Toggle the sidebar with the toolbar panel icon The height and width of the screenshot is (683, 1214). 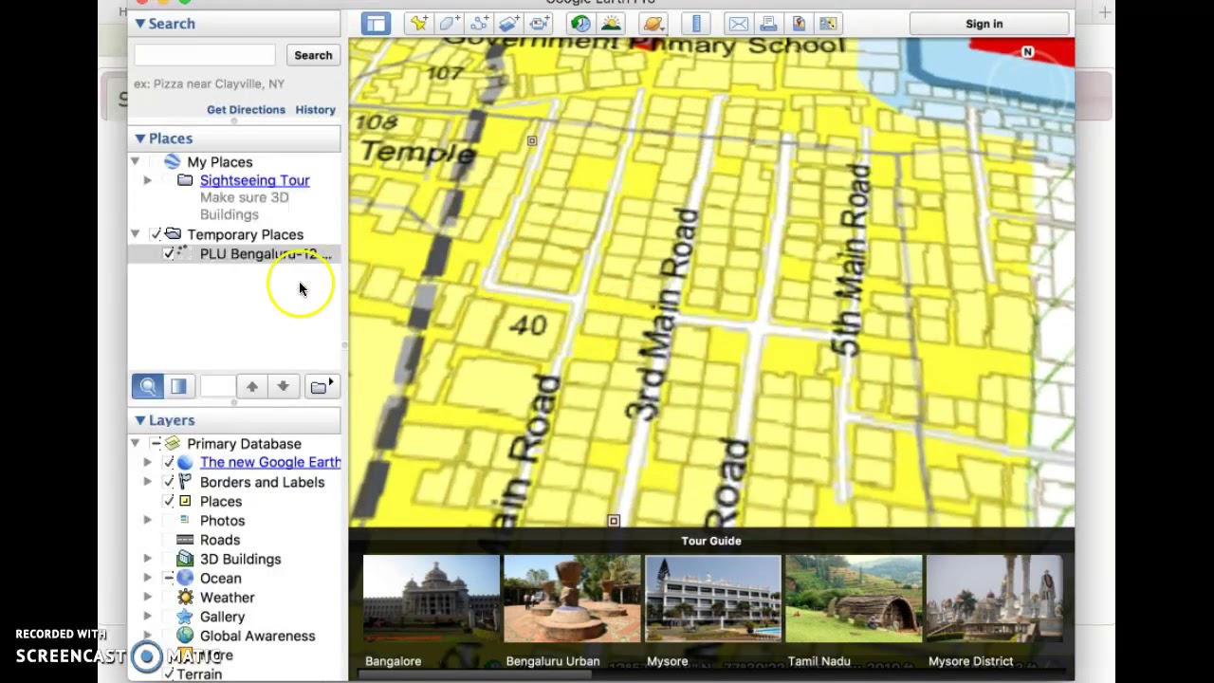tap(376, 24)
